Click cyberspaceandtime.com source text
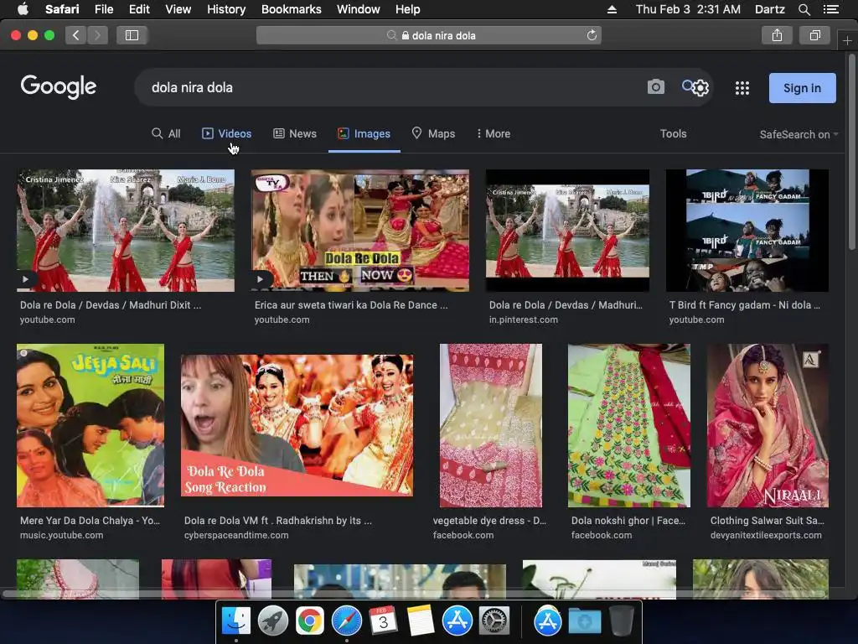Viewport: 858px width, 644px height. (236, 535)
